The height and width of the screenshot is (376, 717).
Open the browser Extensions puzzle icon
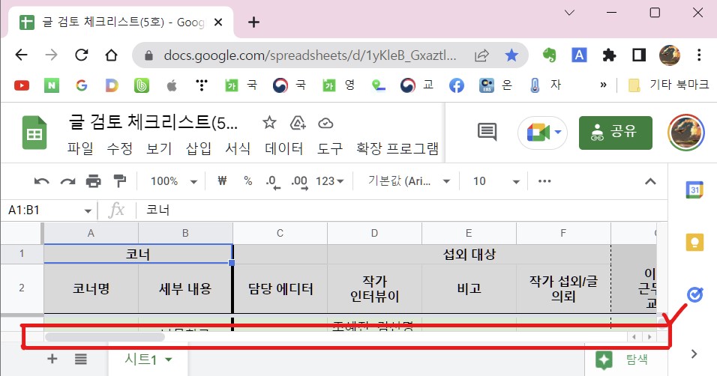point(609,55)
